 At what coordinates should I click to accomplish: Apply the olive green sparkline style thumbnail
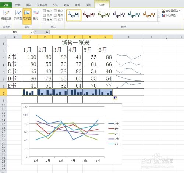(x=104, y=15)
